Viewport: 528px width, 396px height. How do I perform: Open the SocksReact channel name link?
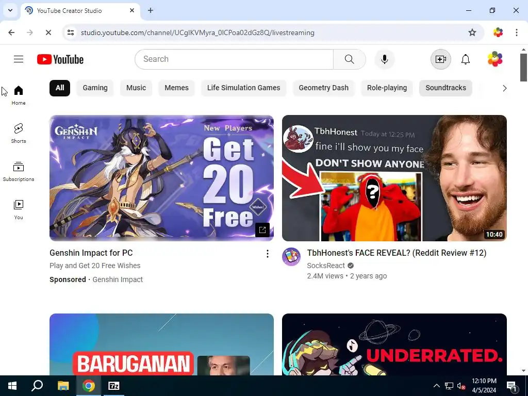326,266
